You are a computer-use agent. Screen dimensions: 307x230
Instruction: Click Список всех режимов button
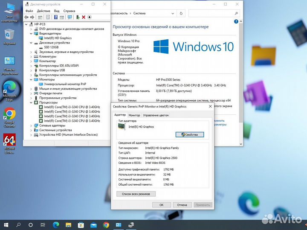136,194
